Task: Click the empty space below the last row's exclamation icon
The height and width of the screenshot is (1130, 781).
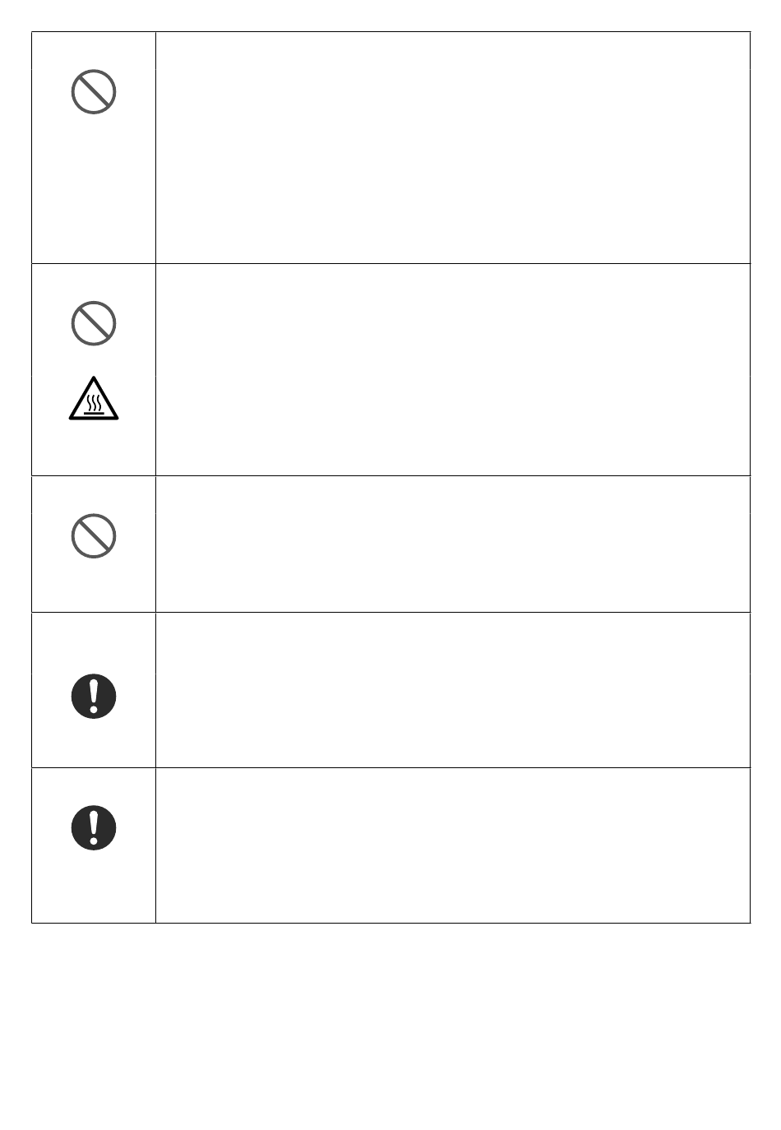Action: point(94,886)
